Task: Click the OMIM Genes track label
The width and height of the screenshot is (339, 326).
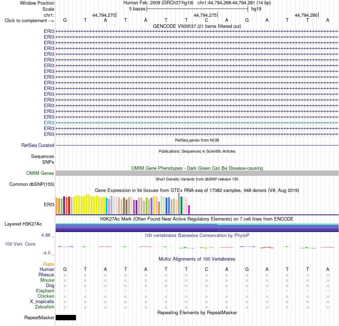Action: point(40,173)
